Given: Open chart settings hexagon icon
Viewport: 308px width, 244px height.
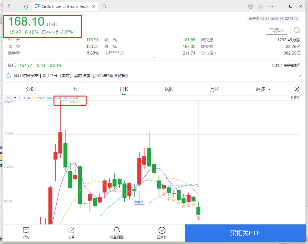Looking at the screenshot, I should pyautogui.click(x=297, y=89).
